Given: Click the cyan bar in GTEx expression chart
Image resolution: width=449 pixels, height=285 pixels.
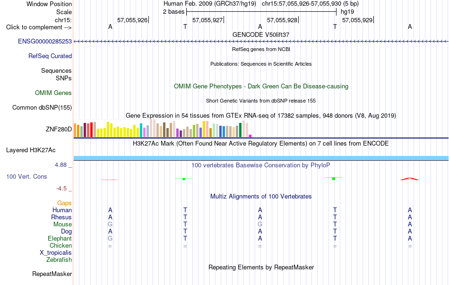Looking at the screenshot, I should click(x=141, y=130).
